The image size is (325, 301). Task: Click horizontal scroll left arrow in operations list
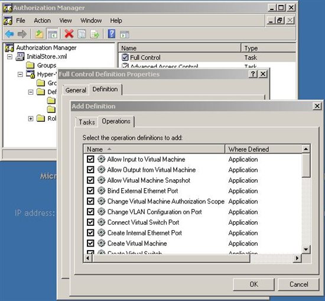tap(88, 258)
